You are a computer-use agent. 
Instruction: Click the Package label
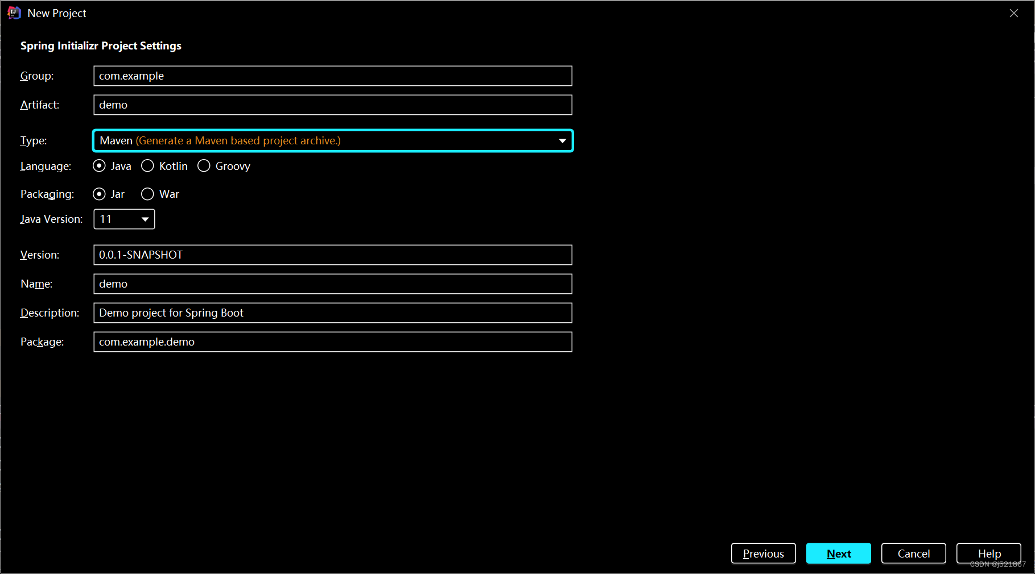[x=42, y=342]
